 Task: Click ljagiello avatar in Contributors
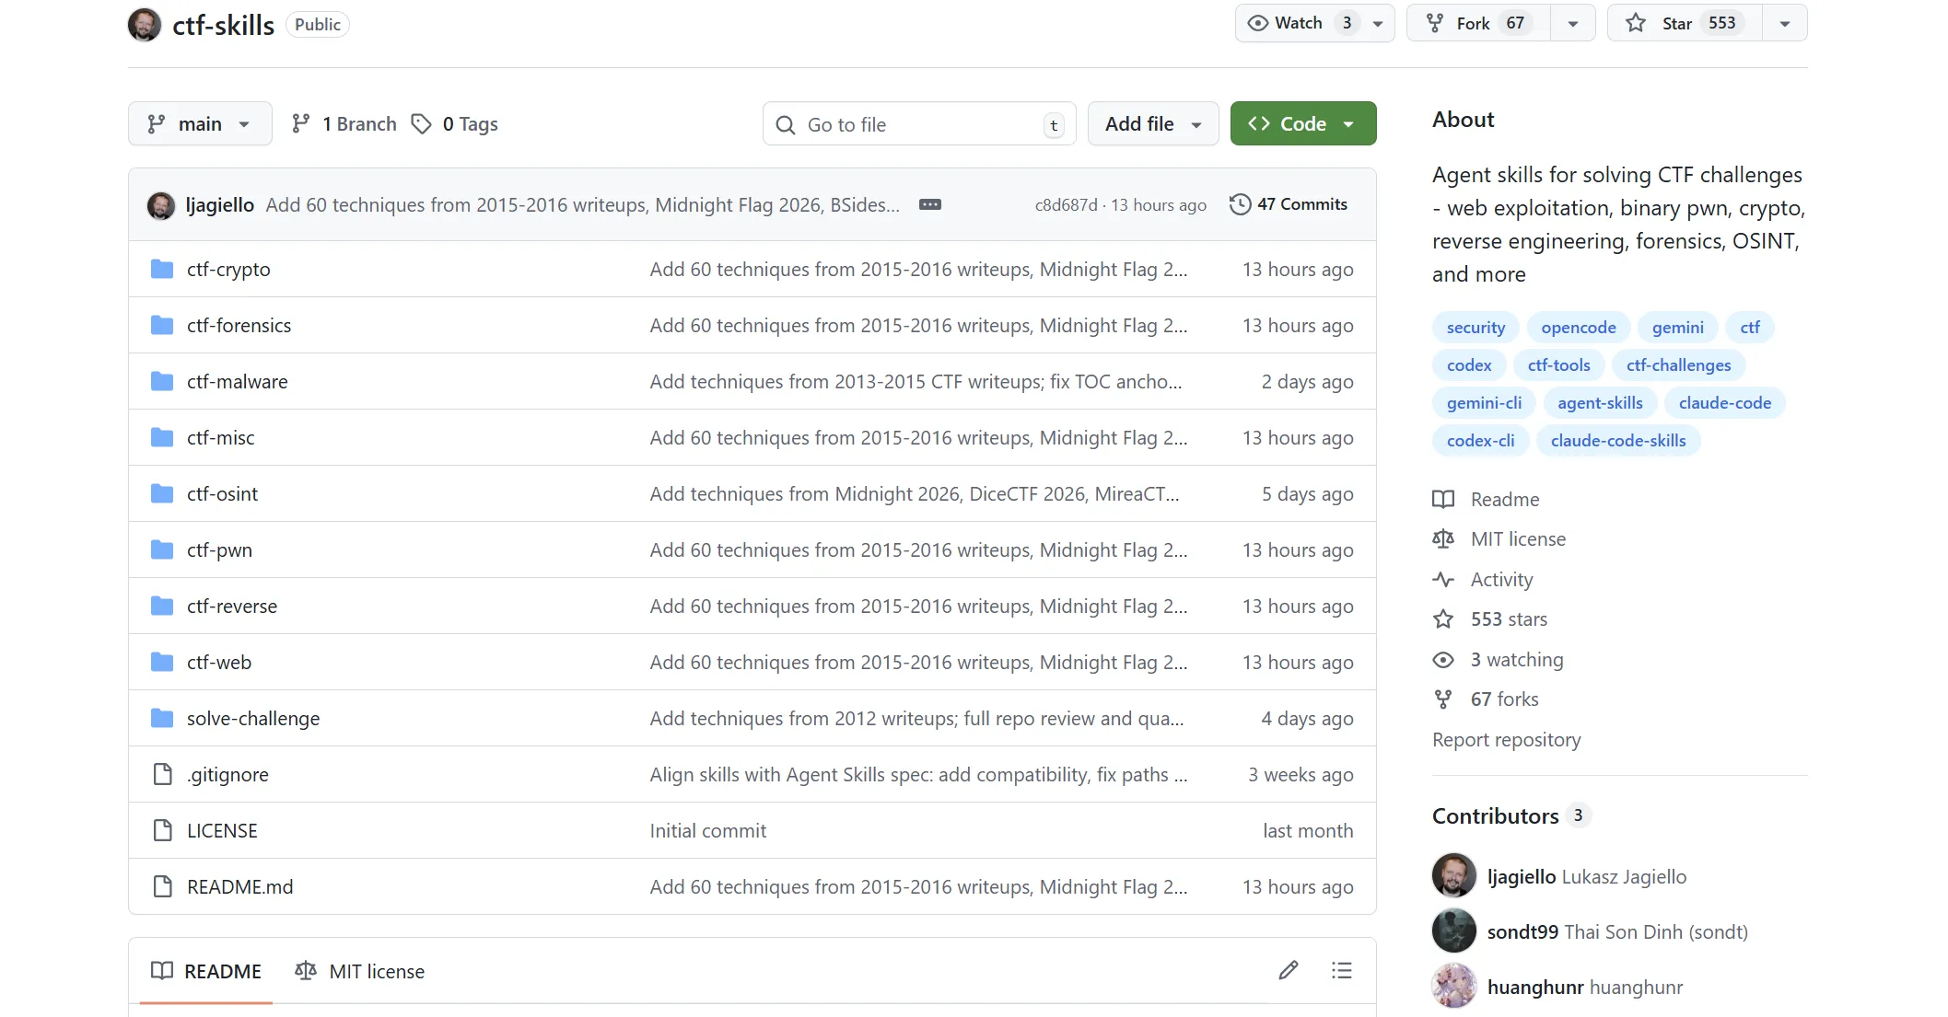(1453, 875)
